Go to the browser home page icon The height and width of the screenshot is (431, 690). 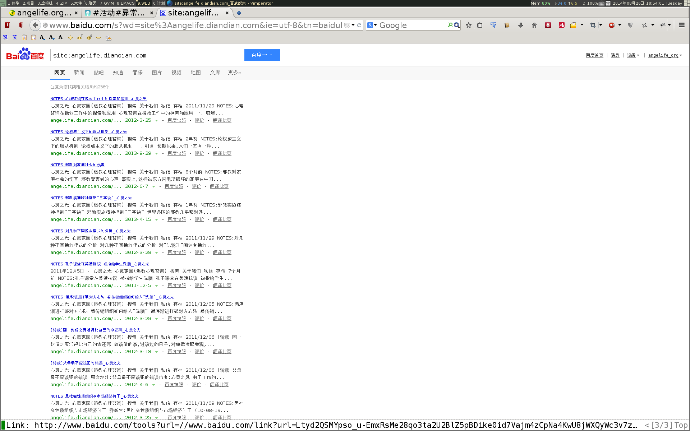534,25
